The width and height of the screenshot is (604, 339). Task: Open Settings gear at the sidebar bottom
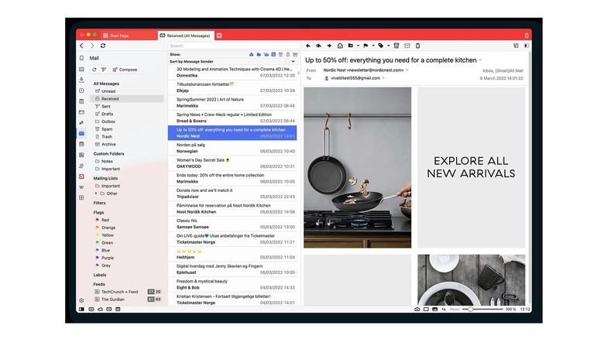click(81, 300)
